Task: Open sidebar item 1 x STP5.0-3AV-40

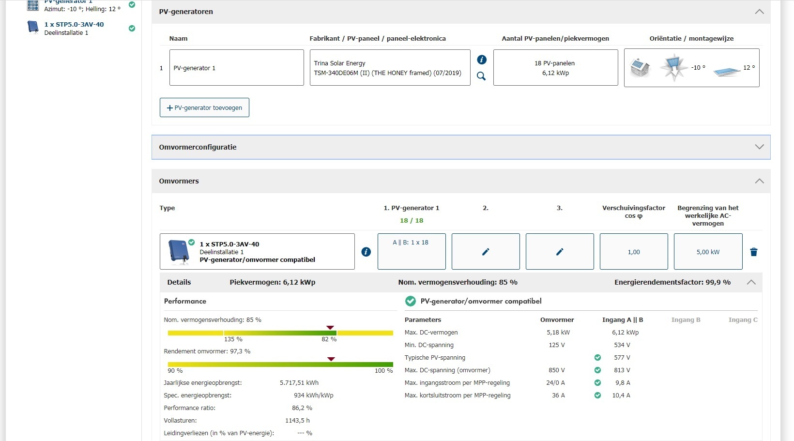Action: [74, 24]
